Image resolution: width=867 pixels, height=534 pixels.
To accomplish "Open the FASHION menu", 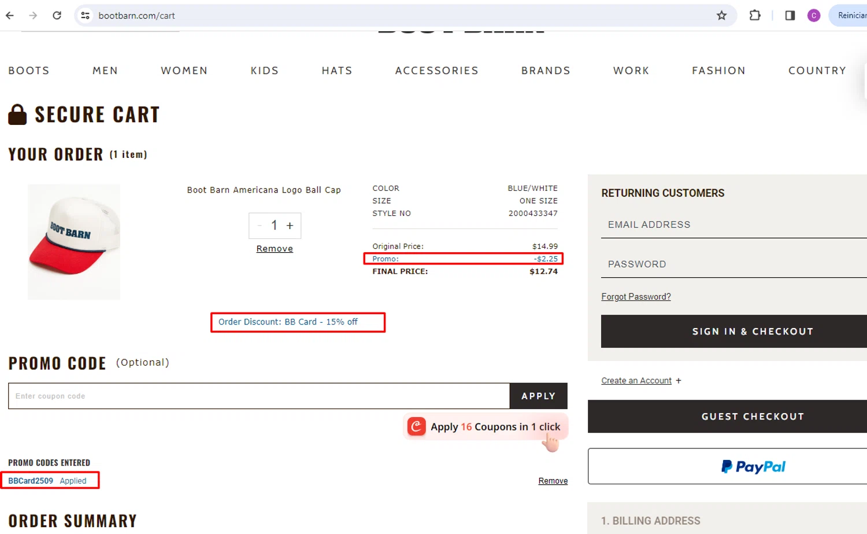I will click(x=719, y=71).
